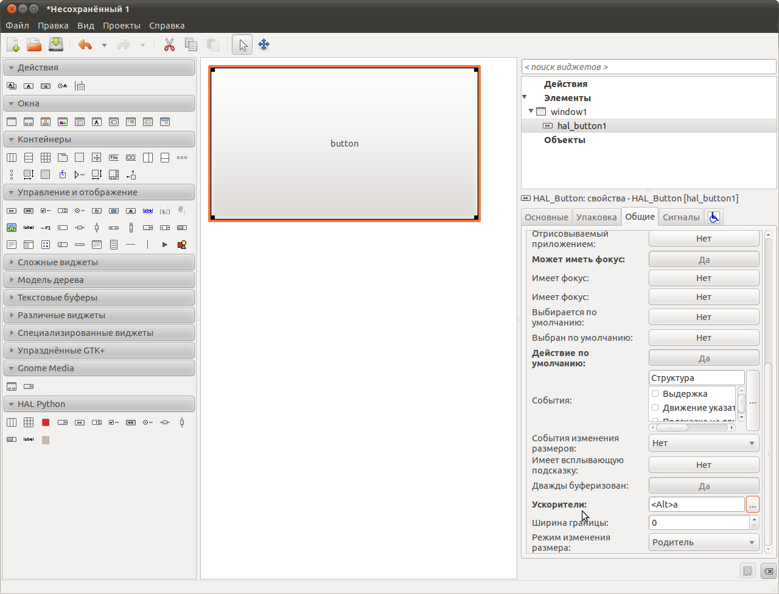Save the project with the toolbar icon
Screen dimensions: 779x594
point(56,44)
